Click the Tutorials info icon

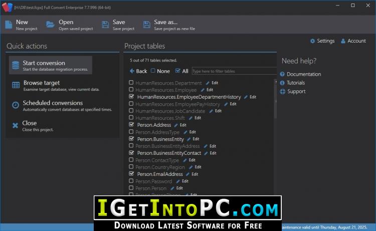(282, 83)
